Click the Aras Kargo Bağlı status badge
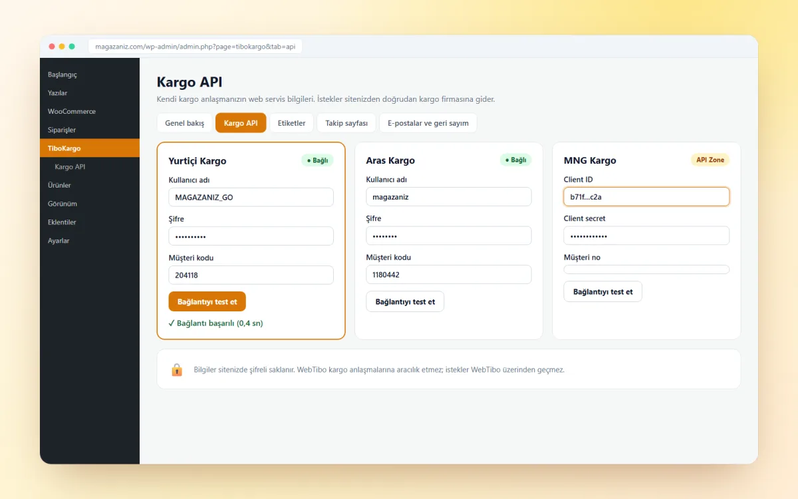This screenshot has width=798, height=499. click(x=515, y=160)
